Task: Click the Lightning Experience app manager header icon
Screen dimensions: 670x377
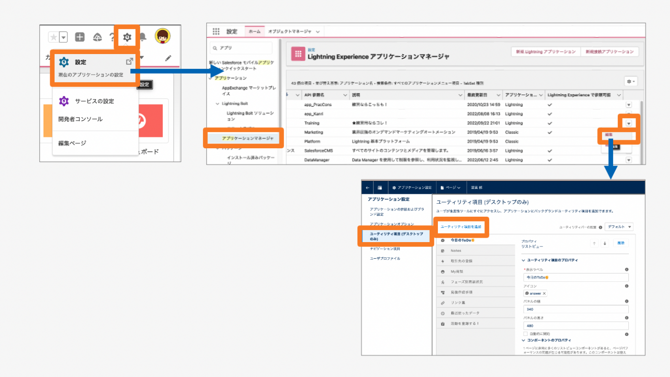Action: (x=298, y=54)
